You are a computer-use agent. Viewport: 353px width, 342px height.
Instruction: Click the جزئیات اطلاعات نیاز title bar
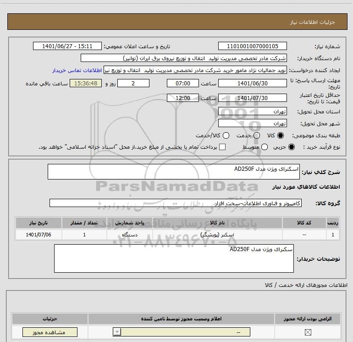(x=177, y=22)
